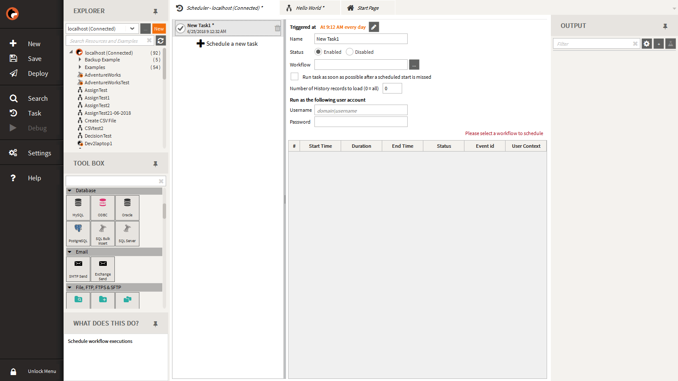This screenshot has height=381, width=678.
Task: Select the Oracle database tool
Action: 127,207
